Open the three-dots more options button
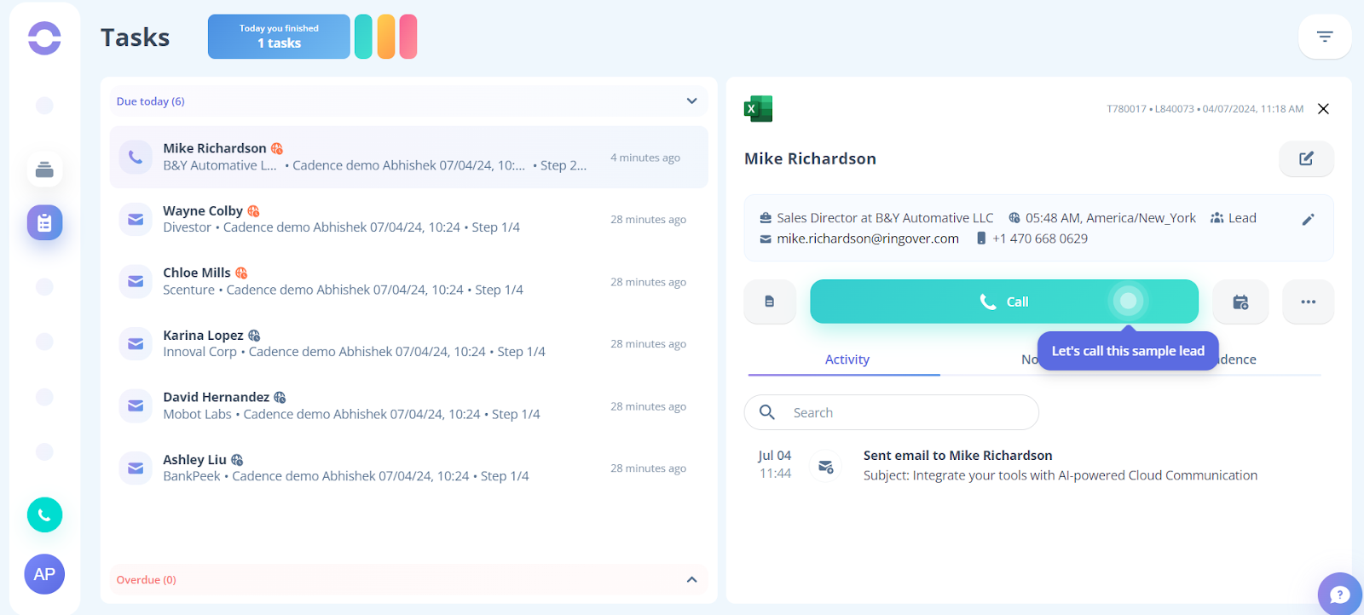This screenshot has width=1364, height=615. point(1308,302)
